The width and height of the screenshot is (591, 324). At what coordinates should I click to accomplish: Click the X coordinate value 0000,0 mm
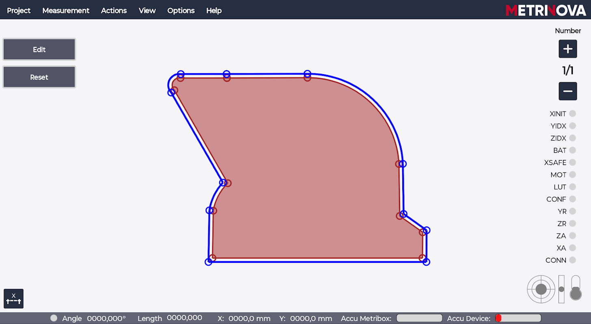point(250,319)
